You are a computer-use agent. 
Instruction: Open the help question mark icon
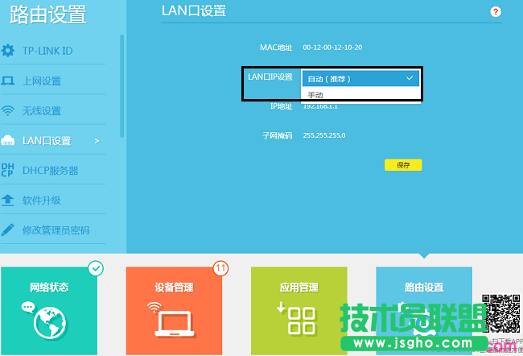[496, 11]
